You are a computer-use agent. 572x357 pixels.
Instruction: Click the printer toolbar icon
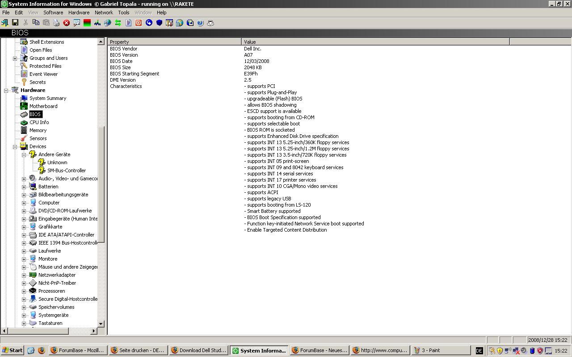56,23
